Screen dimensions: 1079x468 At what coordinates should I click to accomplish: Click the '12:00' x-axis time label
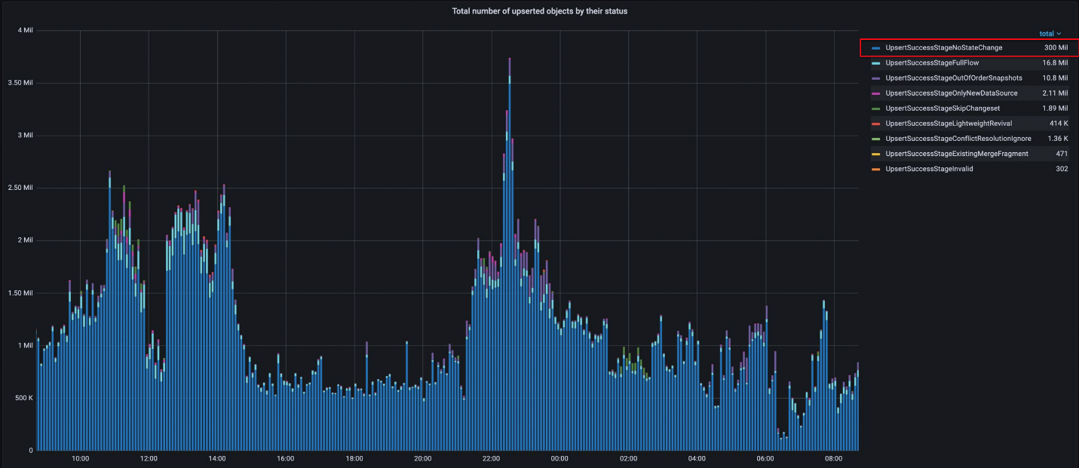(x=149, y=458)
